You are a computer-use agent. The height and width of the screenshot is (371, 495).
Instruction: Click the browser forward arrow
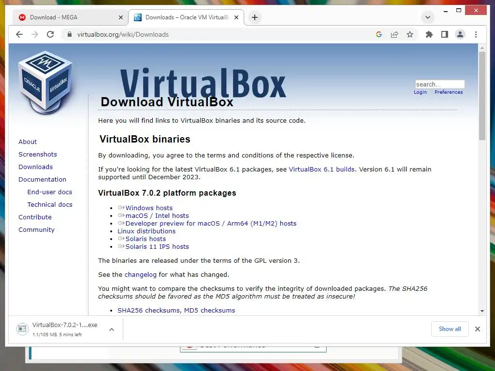(35, 34)
